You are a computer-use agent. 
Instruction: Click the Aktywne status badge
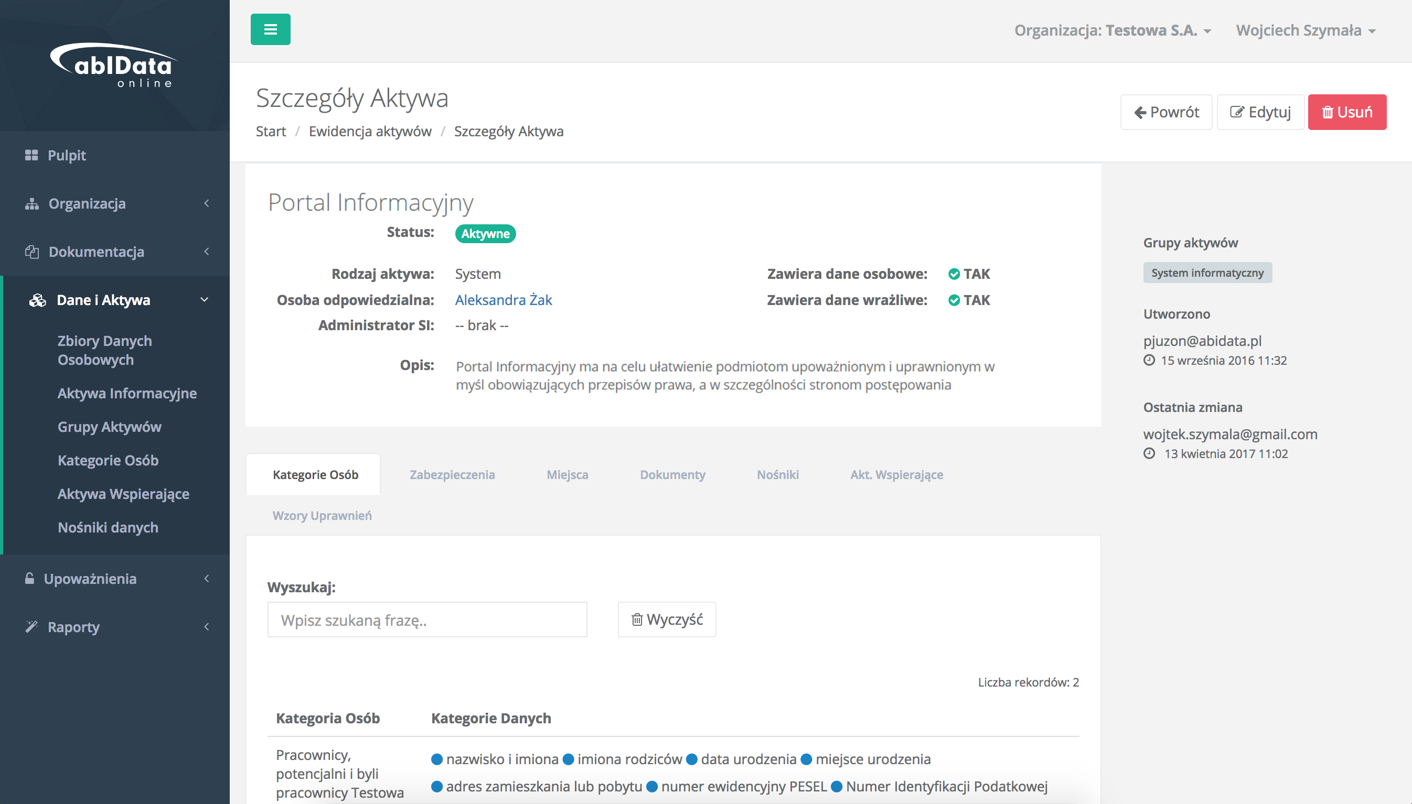[x=485, y=234]
